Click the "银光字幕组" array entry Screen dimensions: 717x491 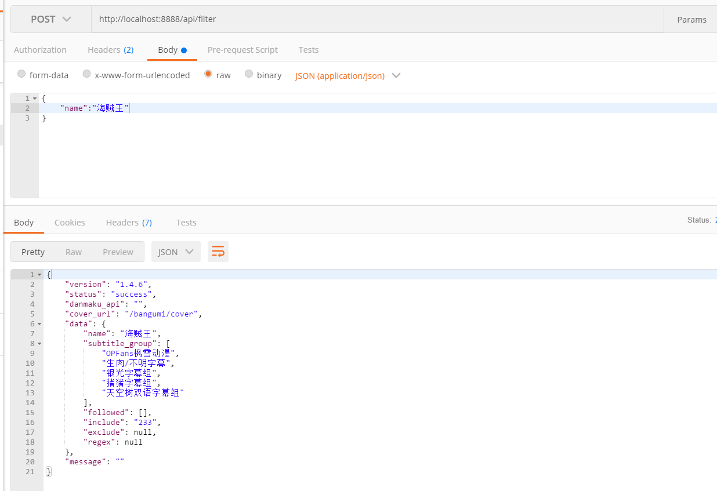(x=131, y=373)
